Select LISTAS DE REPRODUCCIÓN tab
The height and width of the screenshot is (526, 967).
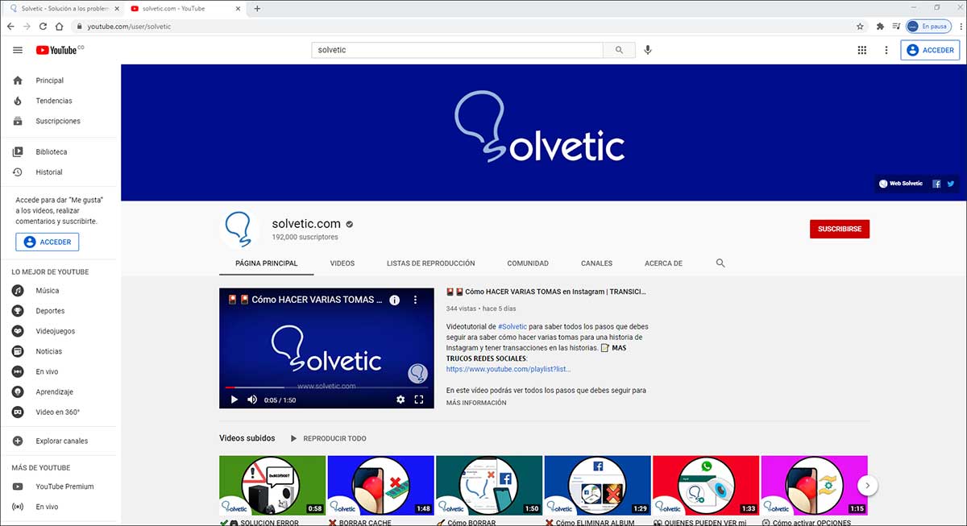pyautogui.click(x=431, y=263)
